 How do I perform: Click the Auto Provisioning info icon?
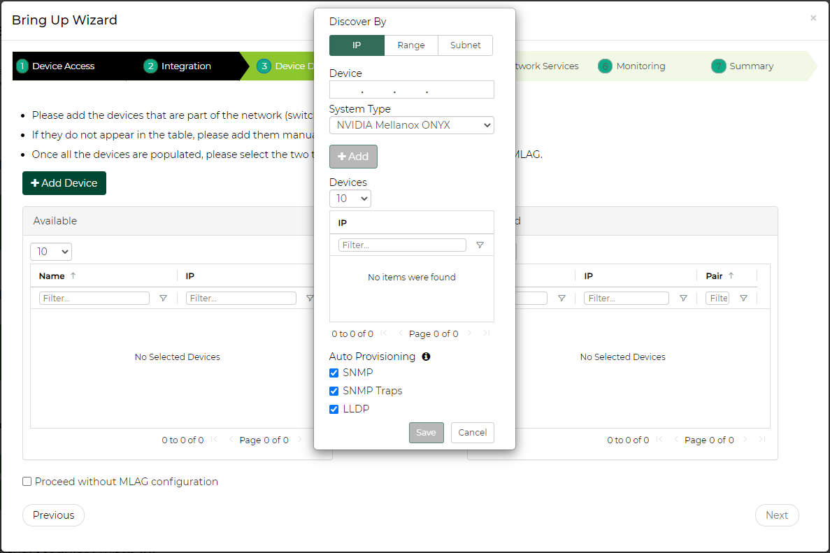tap(426, 357)
